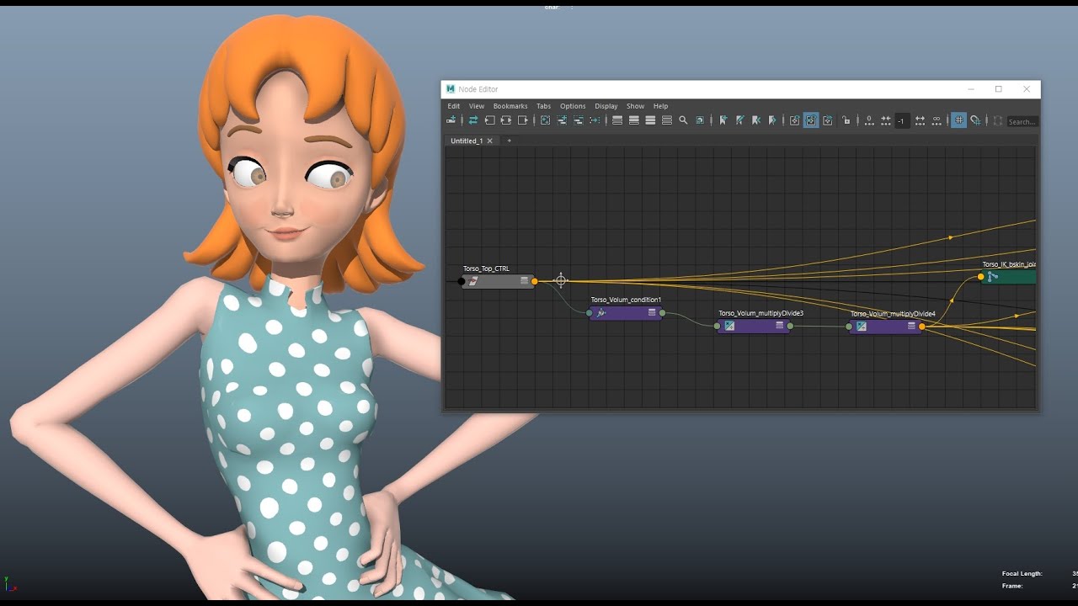
Task: Click Torso_Volum_multiplyDivide4 orange output port
Action: (922, 327)
